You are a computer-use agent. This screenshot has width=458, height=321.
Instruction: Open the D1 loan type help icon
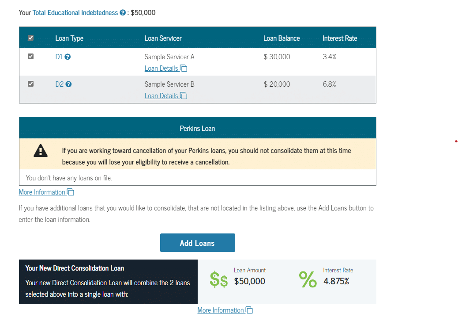click(x=68, y=57)
